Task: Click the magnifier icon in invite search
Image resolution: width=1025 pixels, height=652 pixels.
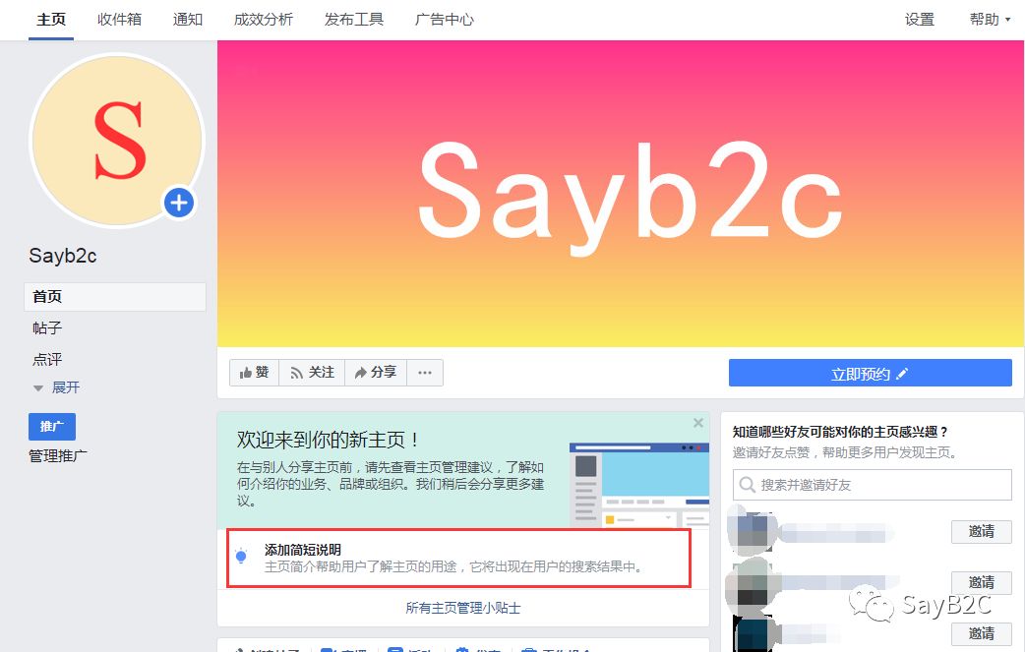Action: click(747, 485)
